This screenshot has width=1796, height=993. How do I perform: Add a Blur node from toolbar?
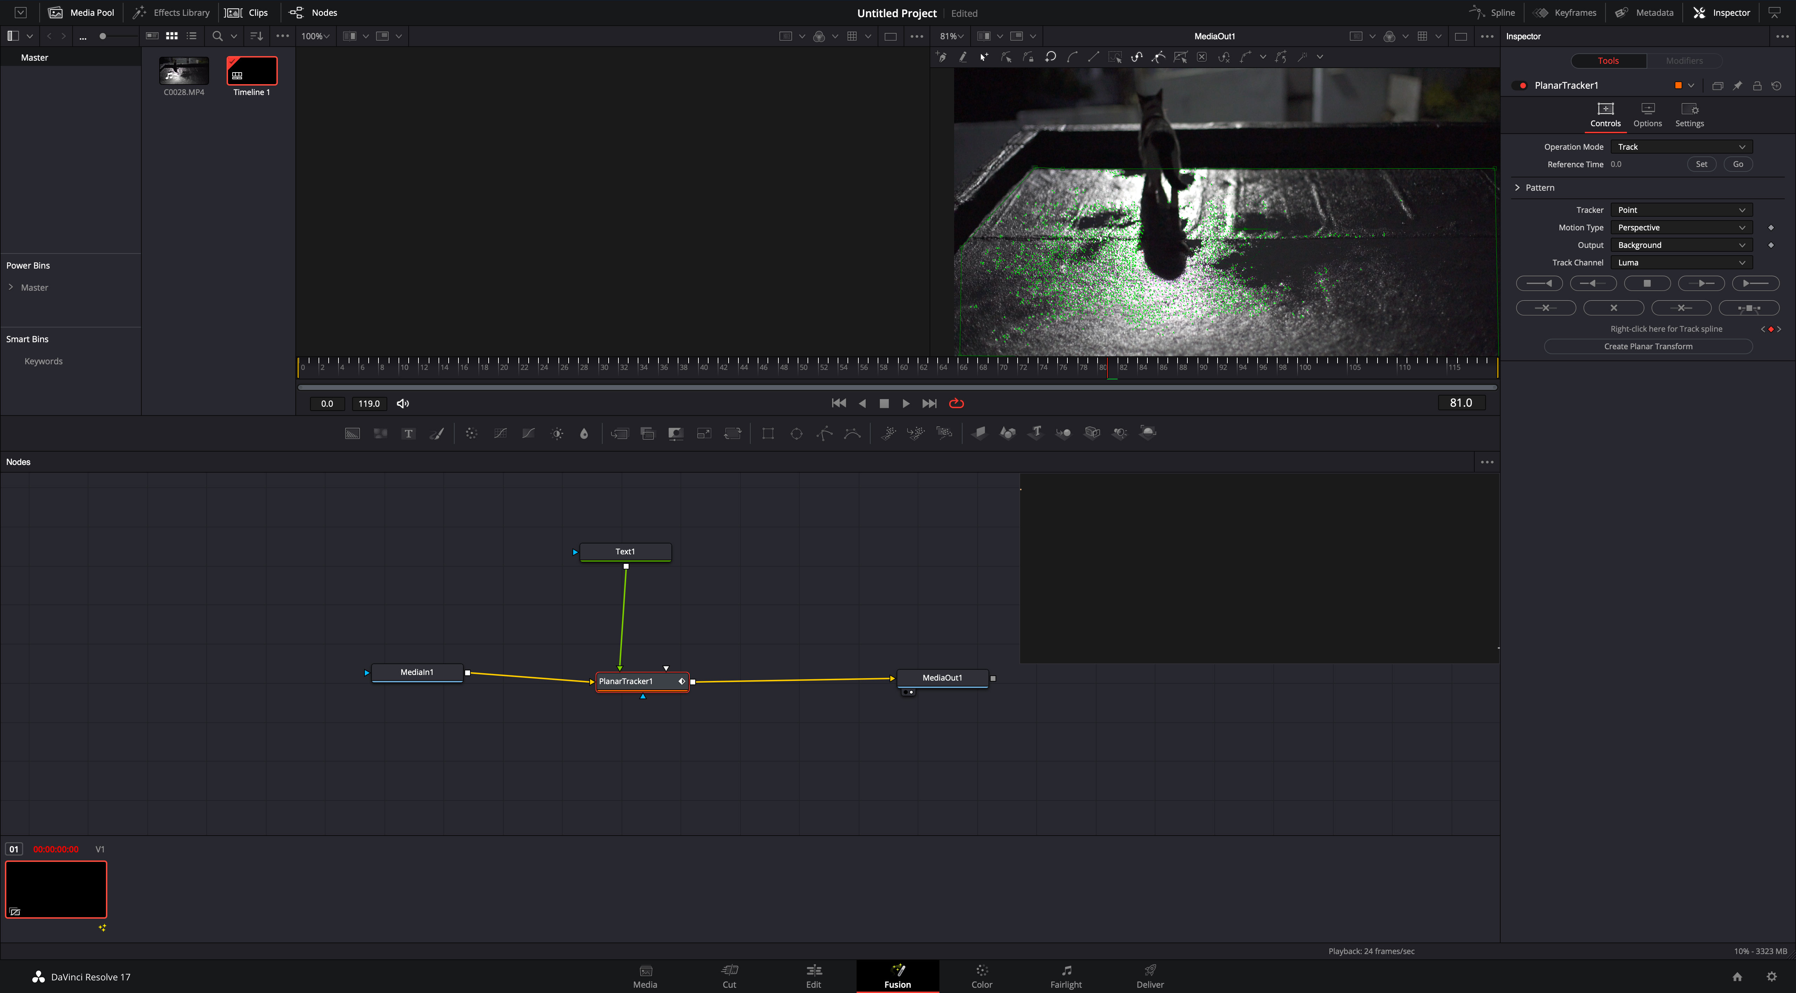point(584,433)
